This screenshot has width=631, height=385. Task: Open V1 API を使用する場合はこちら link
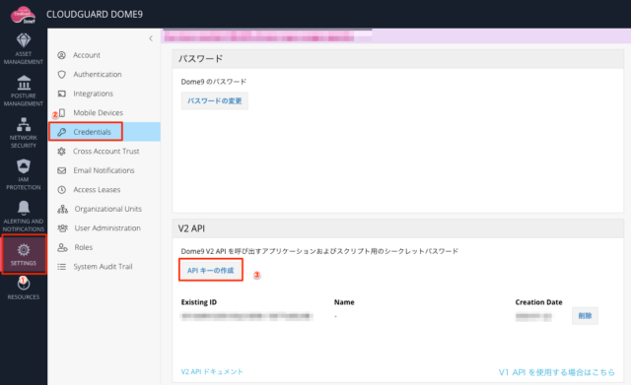[x=556, y=372]
